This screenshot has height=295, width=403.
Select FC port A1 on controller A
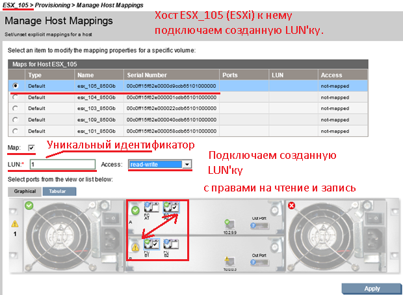point(148,206)
